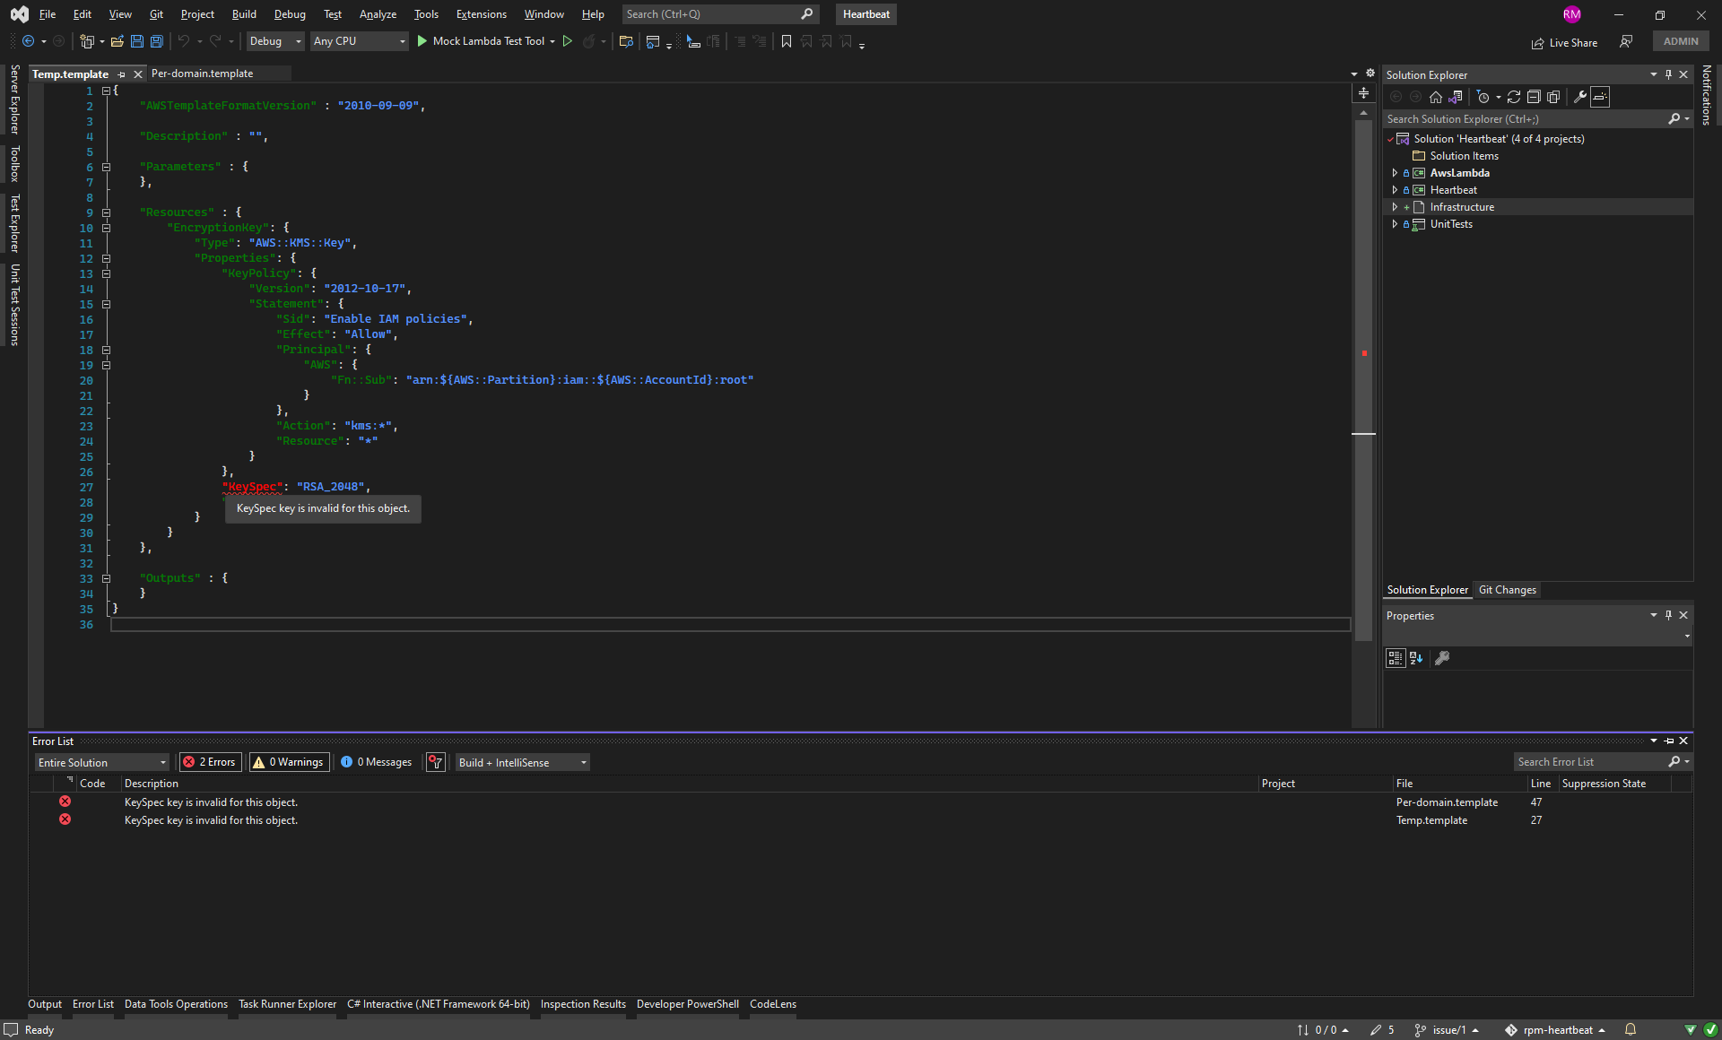The image size is (1722, 1040).
Task: Open the rpm-heartbeat repository selector
Action: coord(1555,1030)
